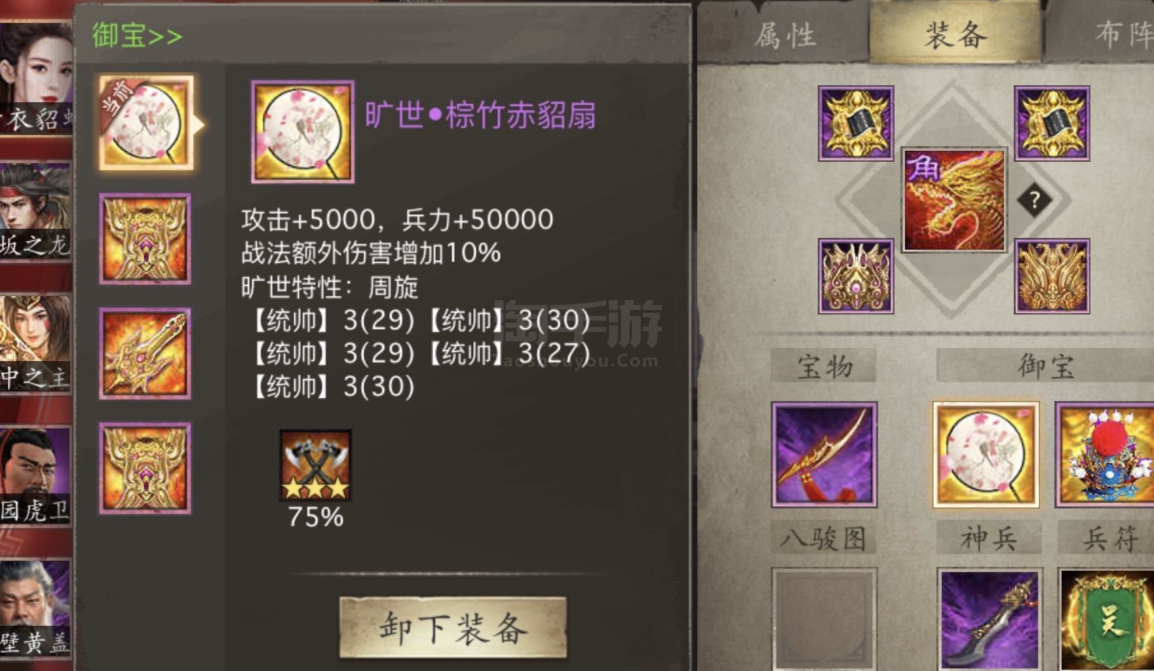Switch to the 布阵 tab
The height and width of the screenshot is (671, 1154).
[x=1122, y=35]
